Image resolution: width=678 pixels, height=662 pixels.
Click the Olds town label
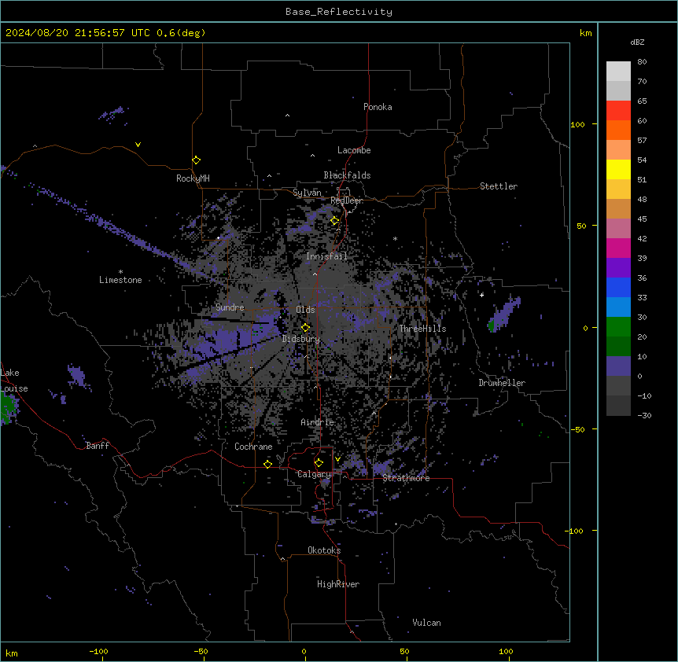pos(305,310)
